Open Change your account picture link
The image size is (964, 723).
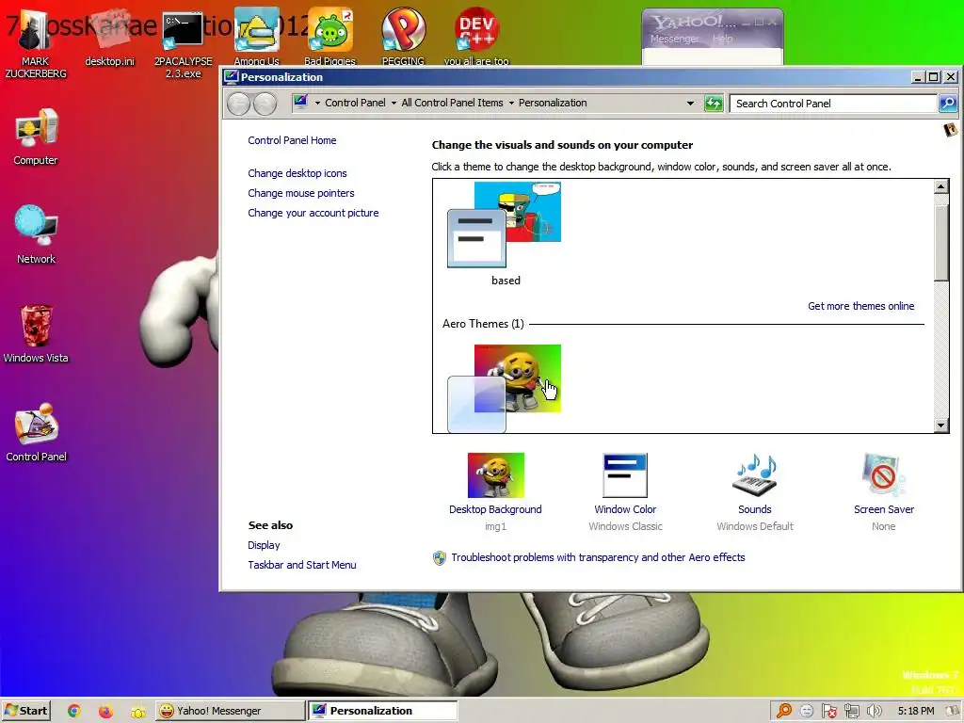point(313,213)
